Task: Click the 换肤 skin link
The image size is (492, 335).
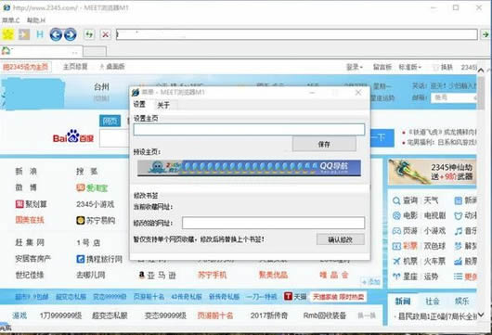Action: (x=443, y=67)
